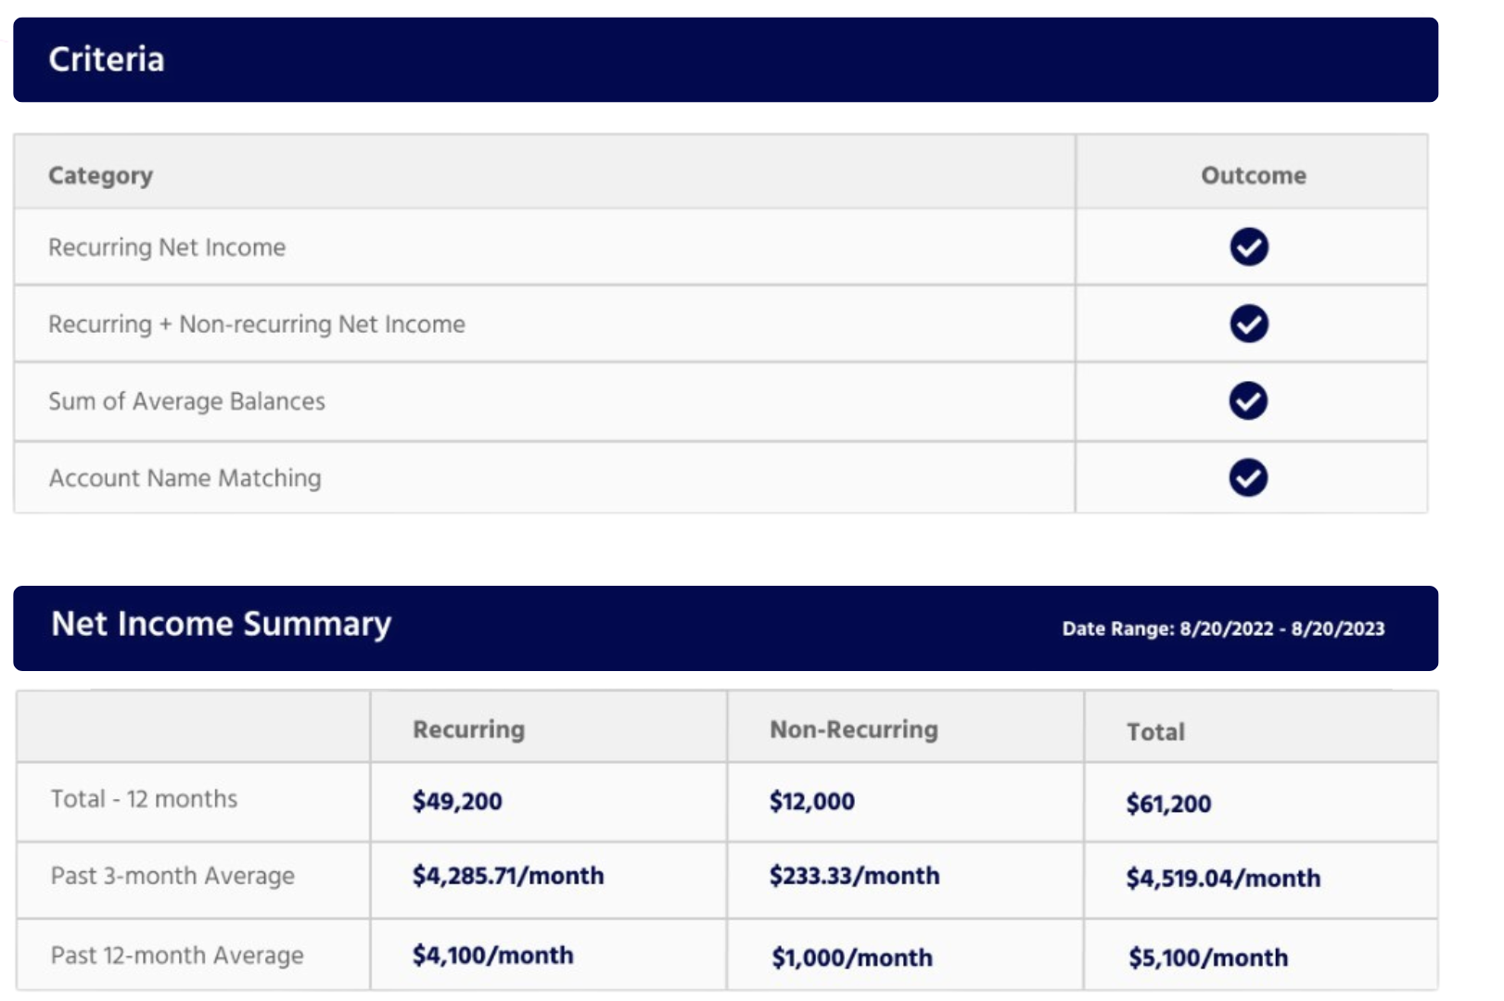
Task: Click the Outcome column header
Action: [x=1253, y=175]
